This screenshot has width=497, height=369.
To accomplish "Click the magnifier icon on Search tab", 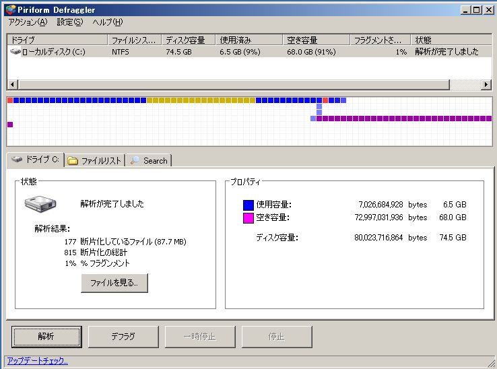I will click(135, 160).
